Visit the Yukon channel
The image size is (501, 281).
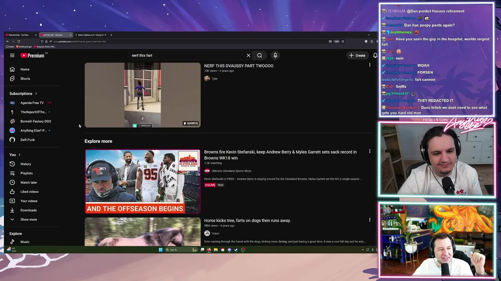(215, 233)
